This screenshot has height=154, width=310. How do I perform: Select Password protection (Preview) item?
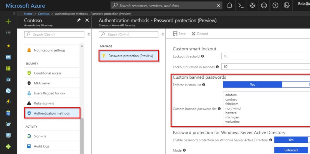tap(129, 56)
